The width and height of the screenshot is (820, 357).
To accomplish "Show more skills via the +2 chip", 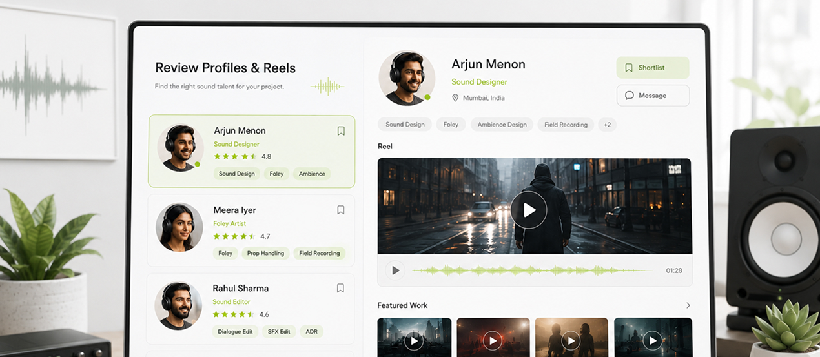I will 607,125.
